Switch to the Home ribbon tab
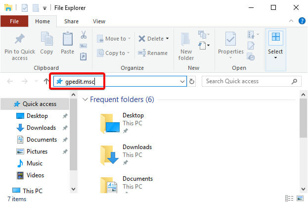The height and width of the screenshot is (205, 308). coord(43,21)
